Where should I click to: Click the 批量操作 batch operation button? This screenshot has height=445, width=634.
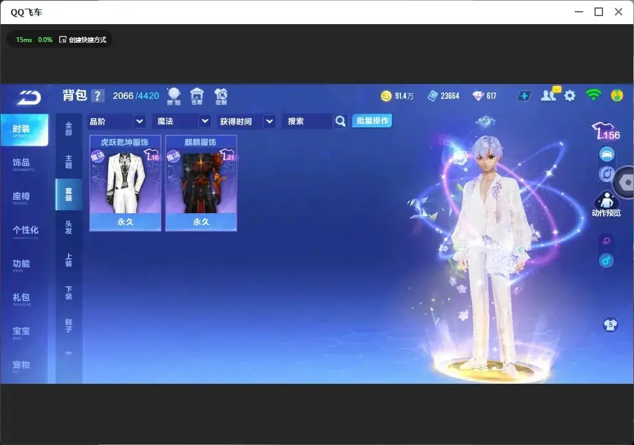click(372, 121)
